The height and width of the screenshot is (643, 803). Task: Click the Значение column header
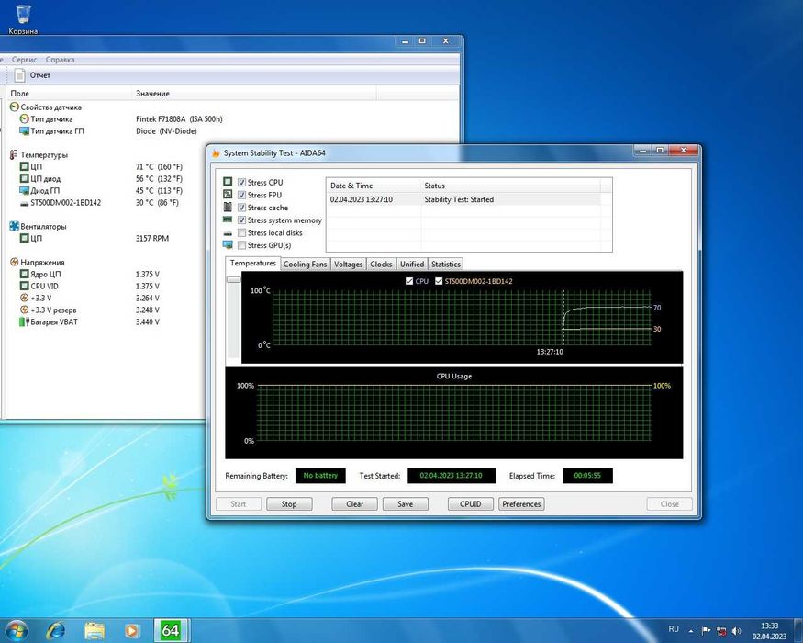[254, 94]
